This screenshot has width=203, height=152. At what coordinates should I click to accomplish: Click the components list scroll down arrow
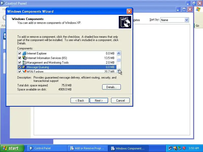[119, 70]
